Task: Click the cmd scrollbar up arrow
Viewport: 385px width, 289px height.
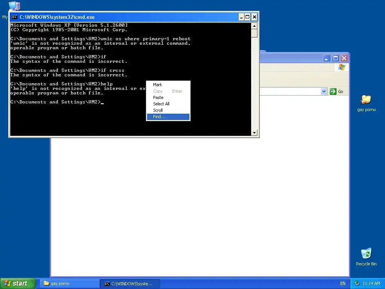Action: pos(254,26)
